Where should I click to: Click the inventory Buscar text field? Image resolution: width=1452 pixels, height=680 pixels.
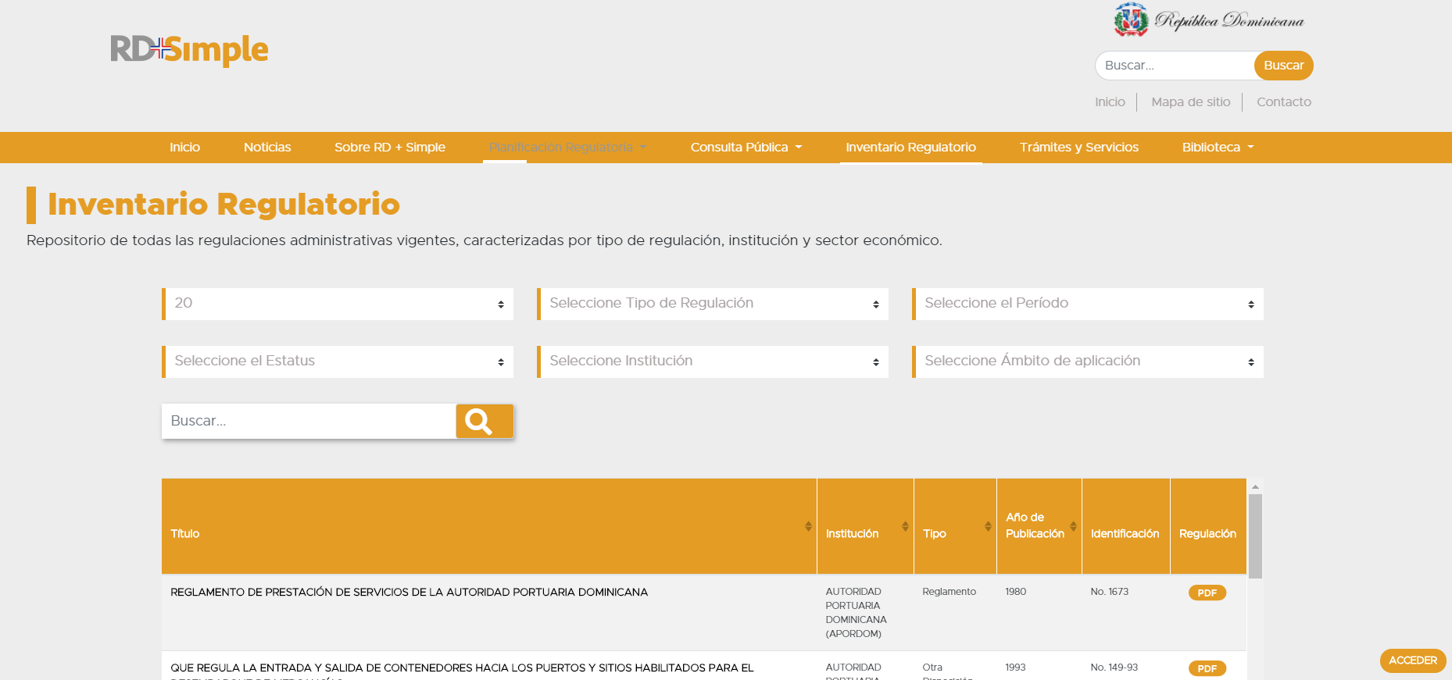(309, 422)
